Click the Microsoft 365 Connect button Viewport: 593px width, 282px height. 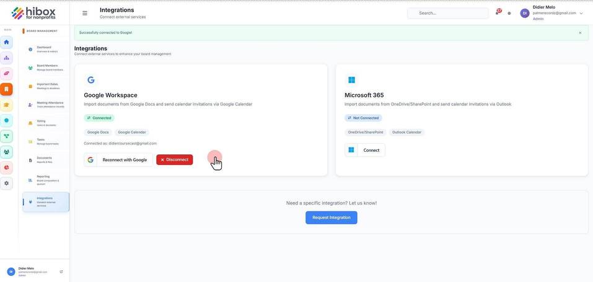365,150
